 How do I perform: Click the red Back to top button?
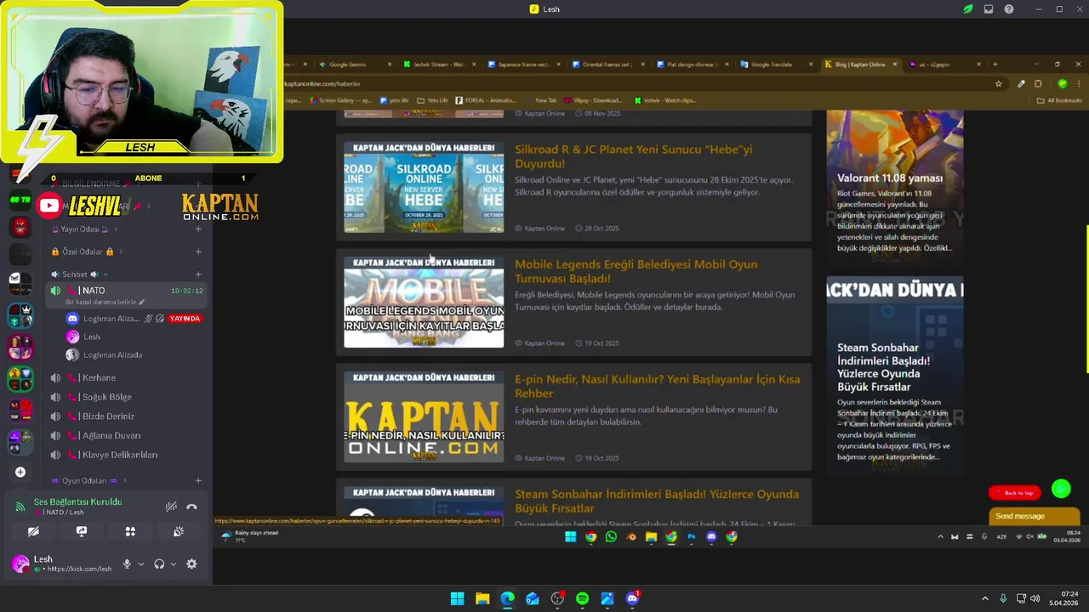tap(1014, 493)
